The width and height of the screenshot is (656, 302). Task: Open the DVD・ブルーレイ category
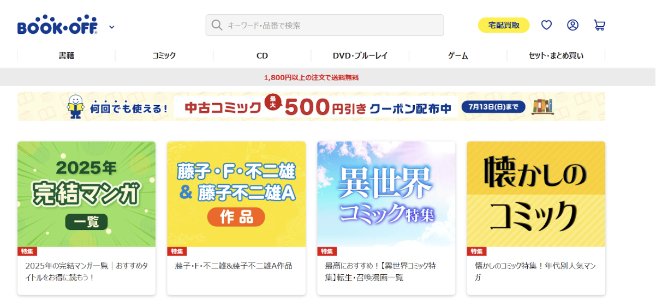point(360,56)
